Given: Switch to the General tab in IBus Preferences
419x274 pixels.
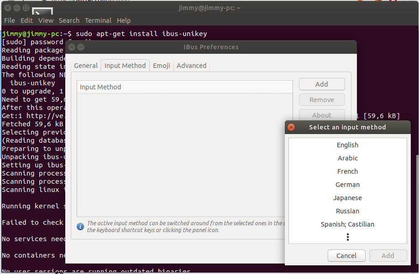Looking at the screenshot, I should pos(86,66).
